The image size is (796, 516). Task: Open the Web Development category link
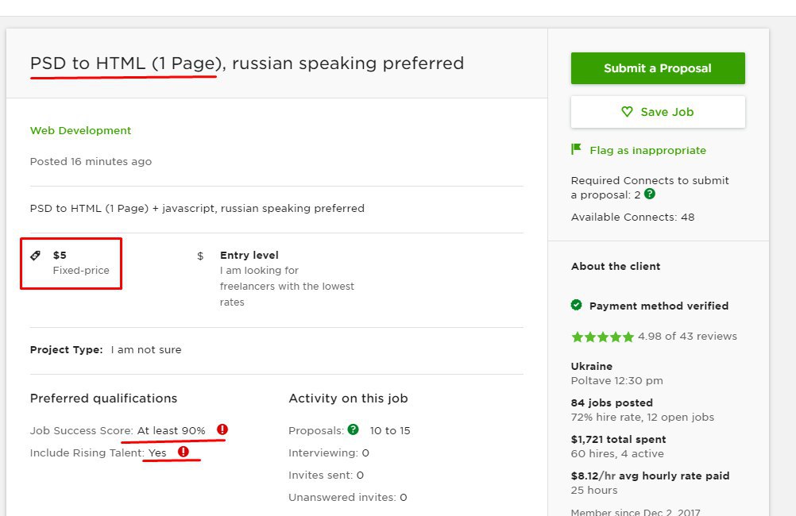pyautogui.click(x=80, y=130)
